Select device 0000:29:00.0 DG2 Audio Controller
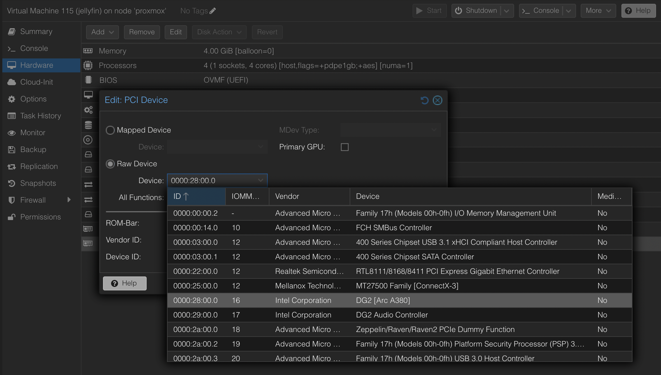This screenshot has height=375, width=661. tap(399, 315)
